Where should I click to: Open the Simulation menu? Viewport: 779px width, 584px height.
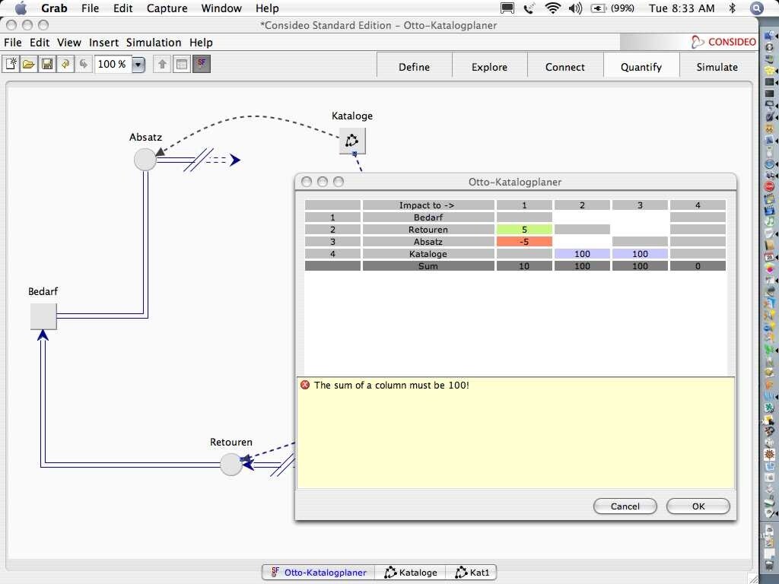(x=154, y=43)
